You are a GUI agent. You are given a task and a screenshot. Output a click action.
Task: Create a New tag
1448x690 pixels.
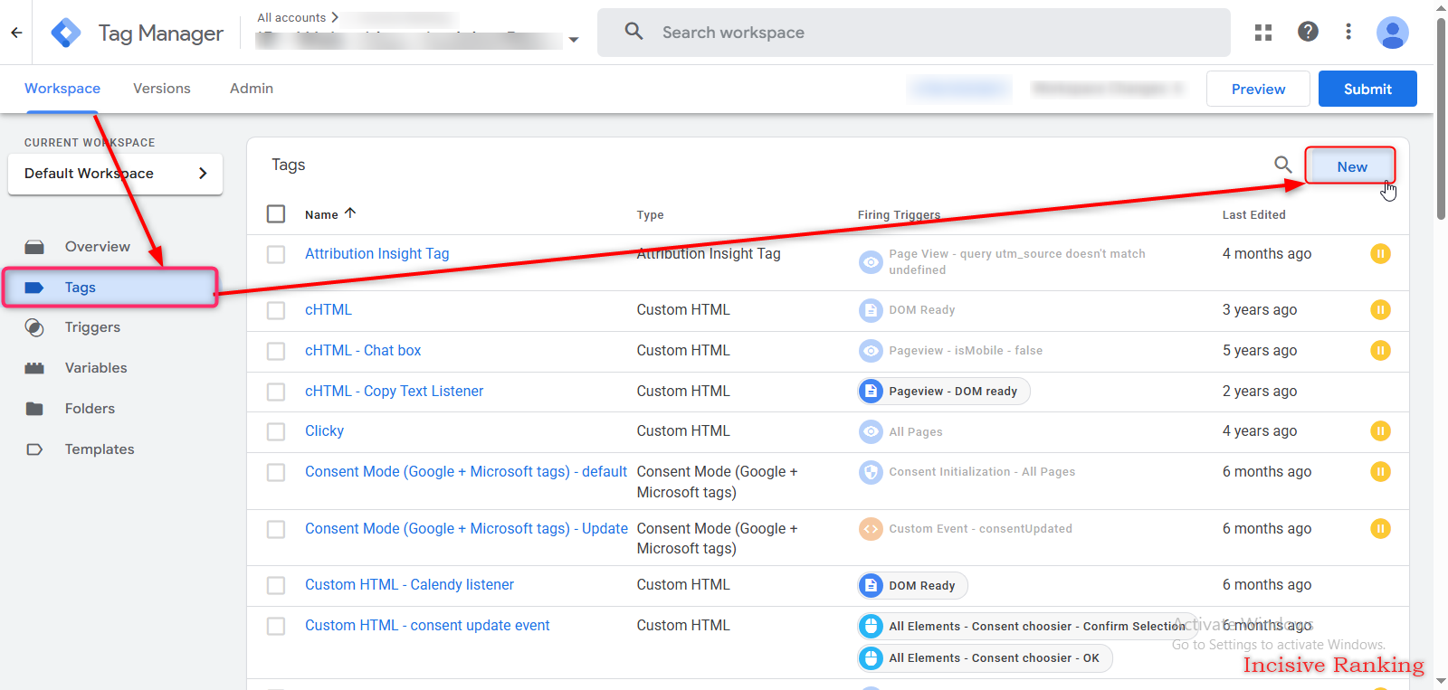pyautogui.click(x=1351, y=166)
